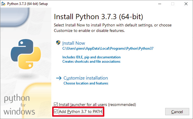Click "Install launcher for all users (recommended)" label

[97, 104]
